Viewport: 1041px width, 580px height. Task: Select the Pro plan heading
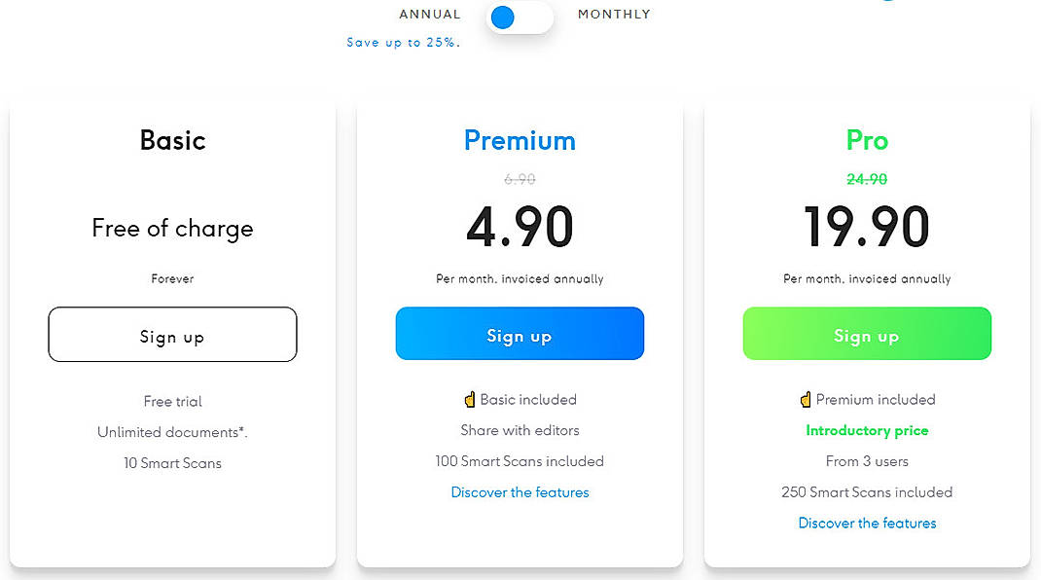pos(867,140)
